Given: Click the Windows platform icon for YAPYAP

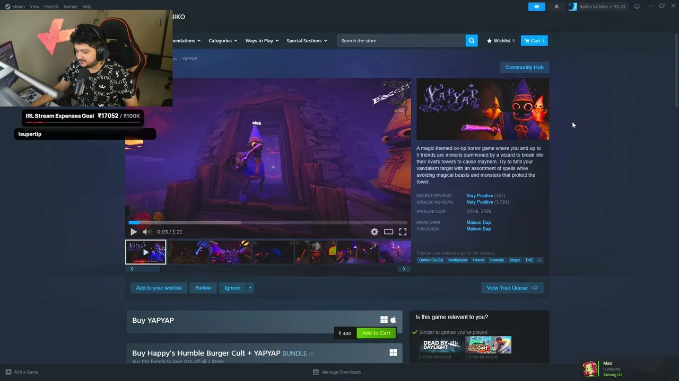Looking at the screenshot, I should (x=384, y=320).
